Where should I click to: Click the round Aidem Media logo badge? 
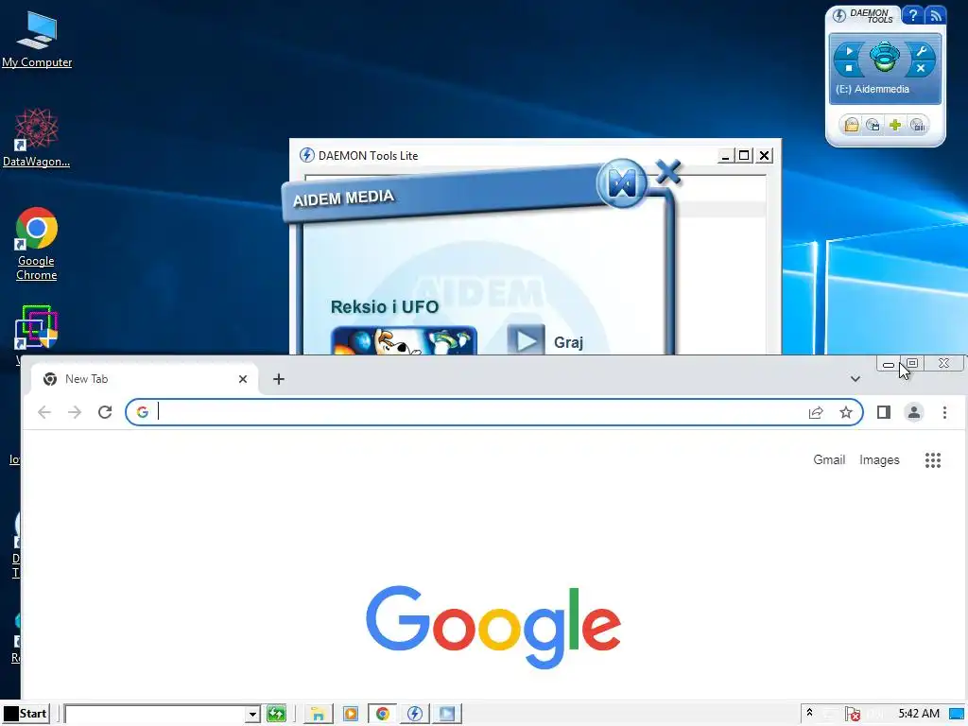[622, 182]
